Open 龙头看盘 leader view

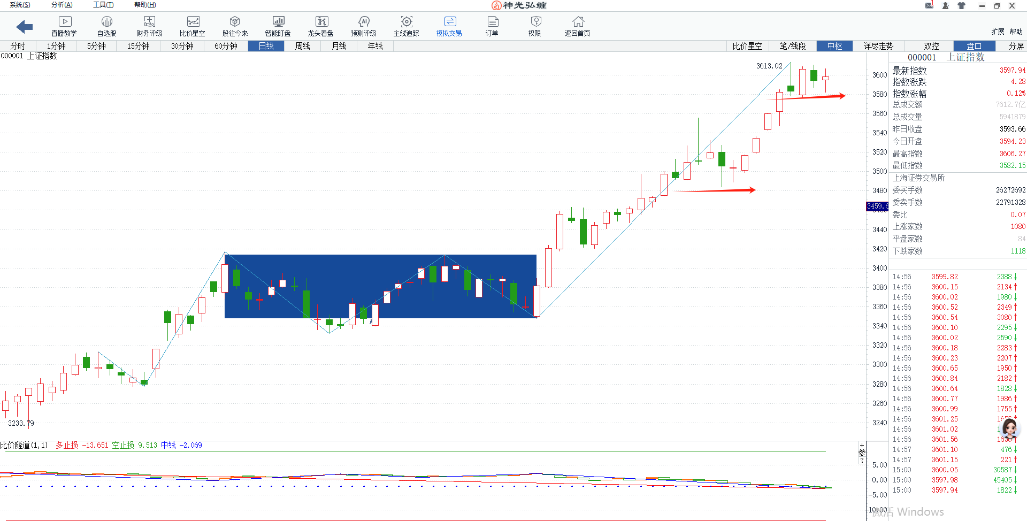[320, 26]
